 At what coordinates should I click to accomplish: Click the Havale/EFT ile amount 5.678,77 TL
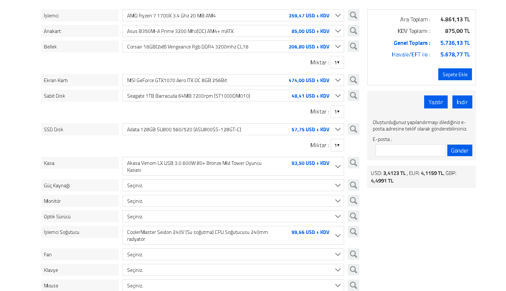(455, 55)
